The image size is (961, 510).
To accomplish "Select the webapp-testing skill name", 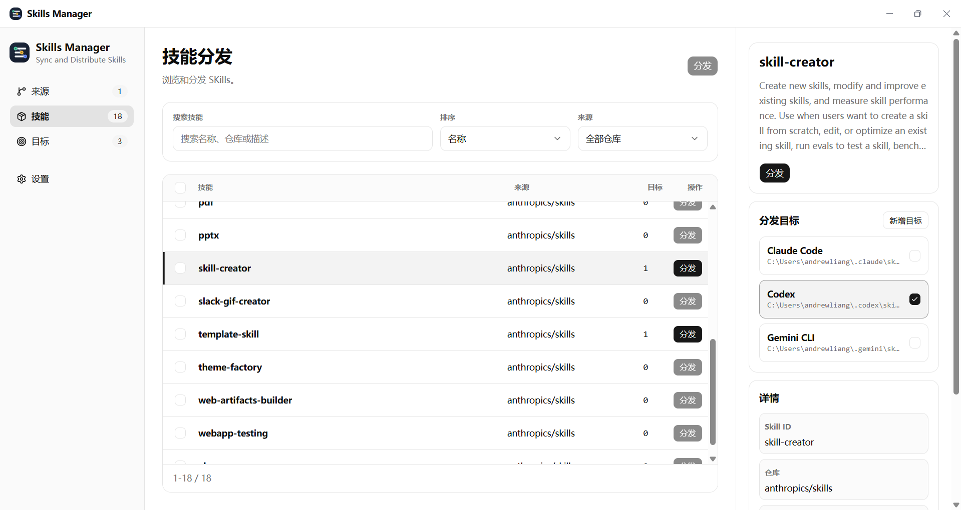I will click(233, 433).
